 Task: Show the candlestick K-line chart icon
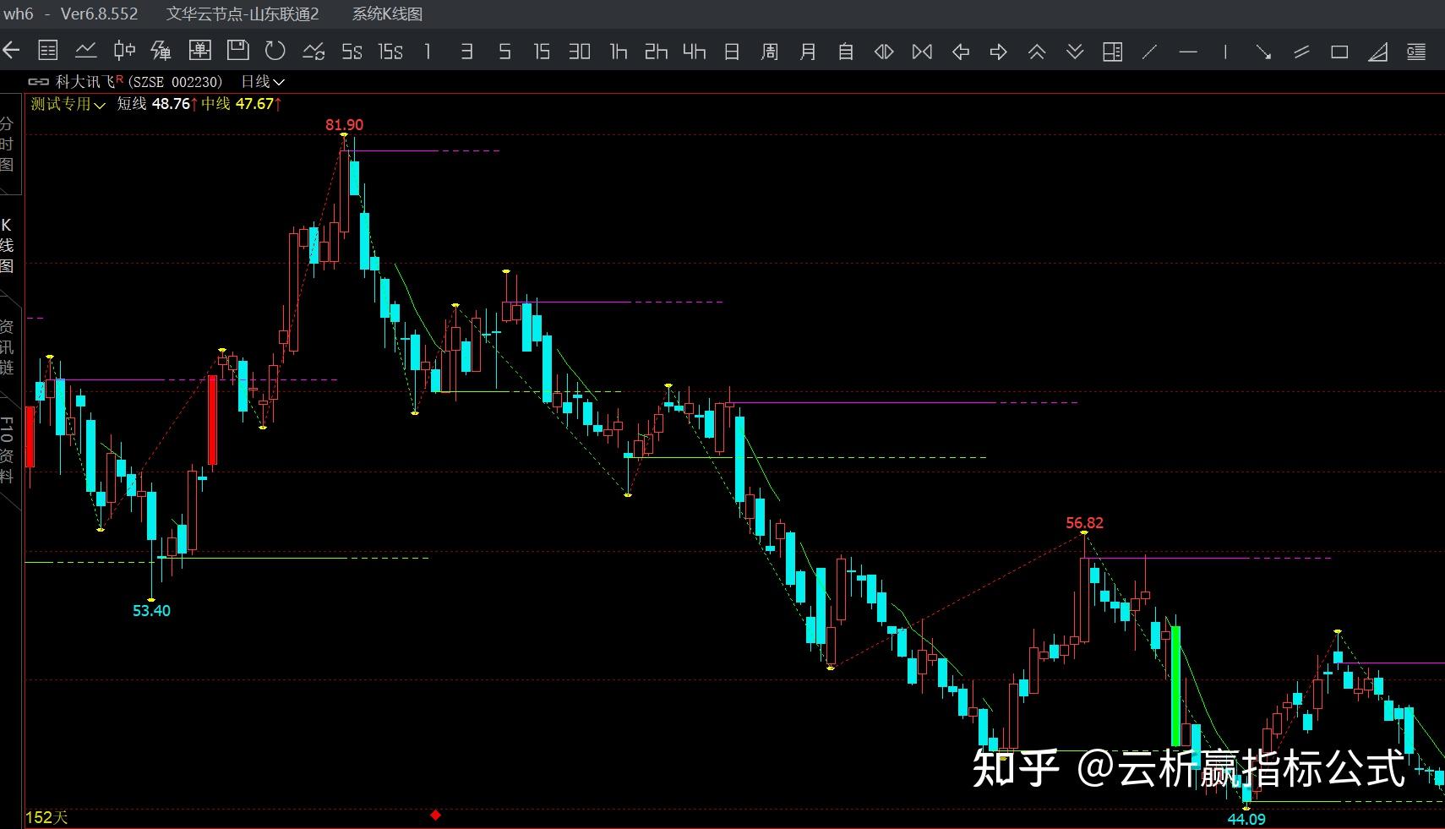click(x=124, y=51)
